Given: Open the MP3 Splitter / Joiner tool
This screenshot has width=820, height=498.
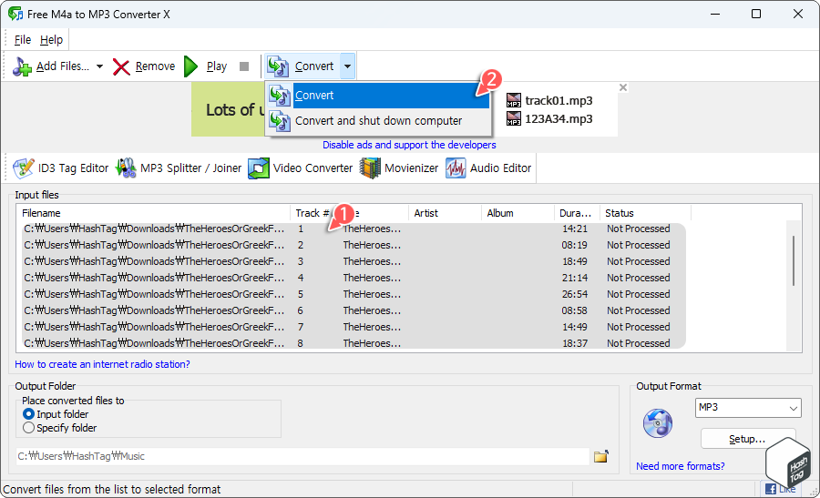Looking at the screenshot, I should click(179, 168).
